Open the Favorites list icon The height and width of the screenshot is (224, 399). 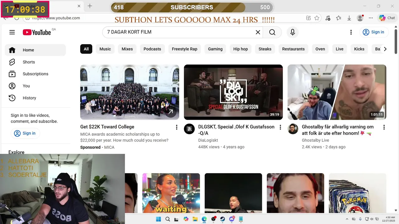(339, 18)
